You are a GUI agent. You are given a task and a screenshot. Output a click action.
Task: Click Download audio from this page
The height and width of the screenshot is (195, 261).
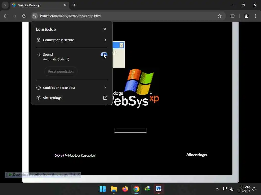39,175
